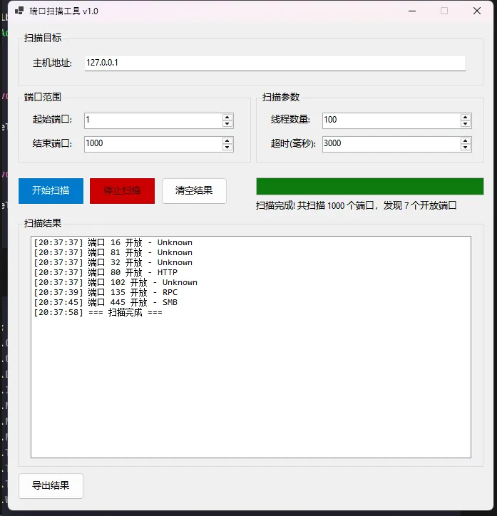This screenshot has width=497, height=516.
Task: Click the port scanner app icon in title bar
Action: [x=19, y=11]
